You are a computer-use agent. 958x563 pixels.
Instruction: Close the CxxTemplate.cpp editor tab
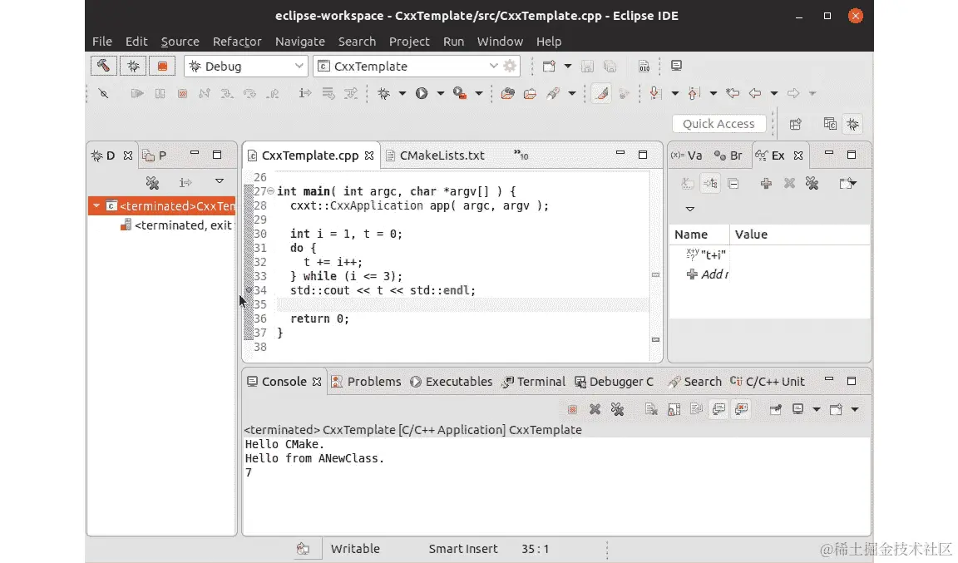(369, 156)
